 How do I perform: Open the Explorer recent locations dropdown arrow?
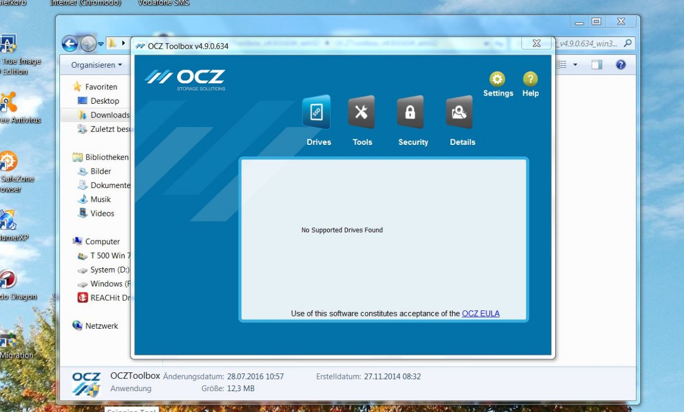click(100, 44)
